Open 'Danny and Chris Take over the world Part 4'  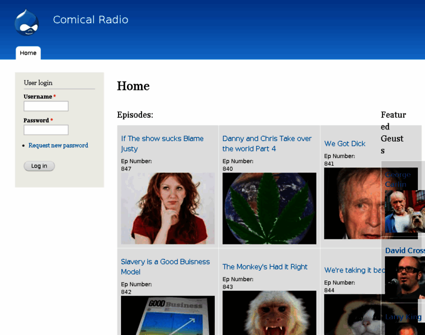(x=267, y=143)
